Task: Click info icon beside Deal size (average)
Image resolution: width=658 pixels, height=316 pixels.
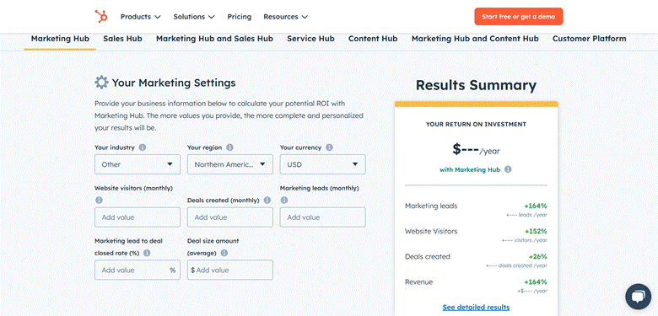Action: (x=224, y=253)
